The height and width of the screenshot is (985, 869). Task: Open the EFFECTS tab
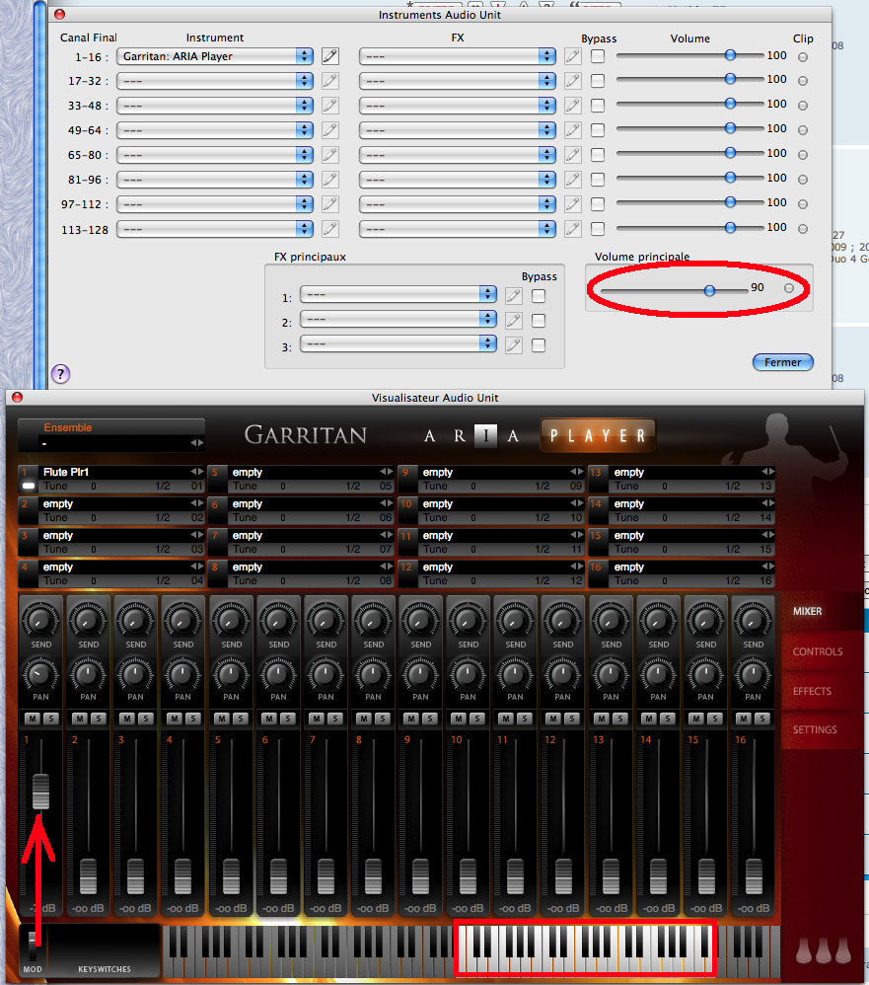(x=812, y=691)
